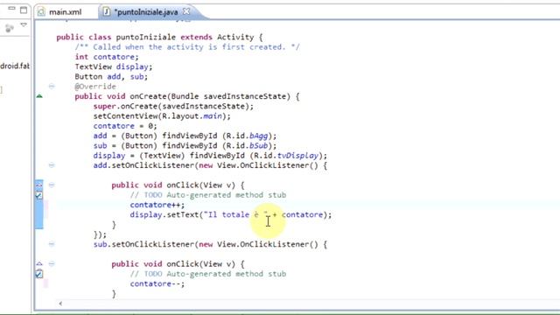Click the @Override annotation
The image size is (560, 315).
95,87
